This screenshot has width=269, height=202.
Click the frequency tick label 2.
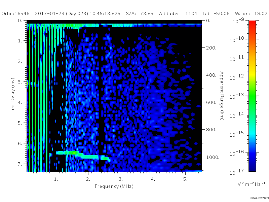pos(88,179)
